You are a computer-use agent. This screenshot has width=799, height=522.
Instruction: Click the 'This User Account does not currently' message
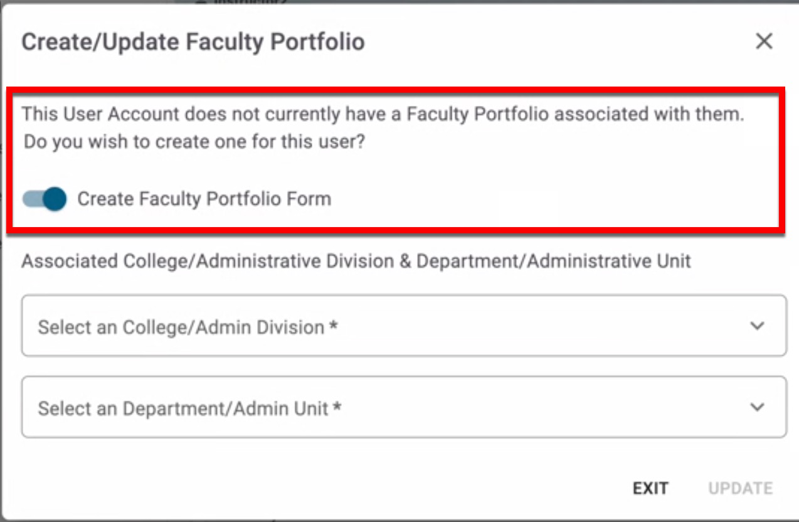(383, 115)
